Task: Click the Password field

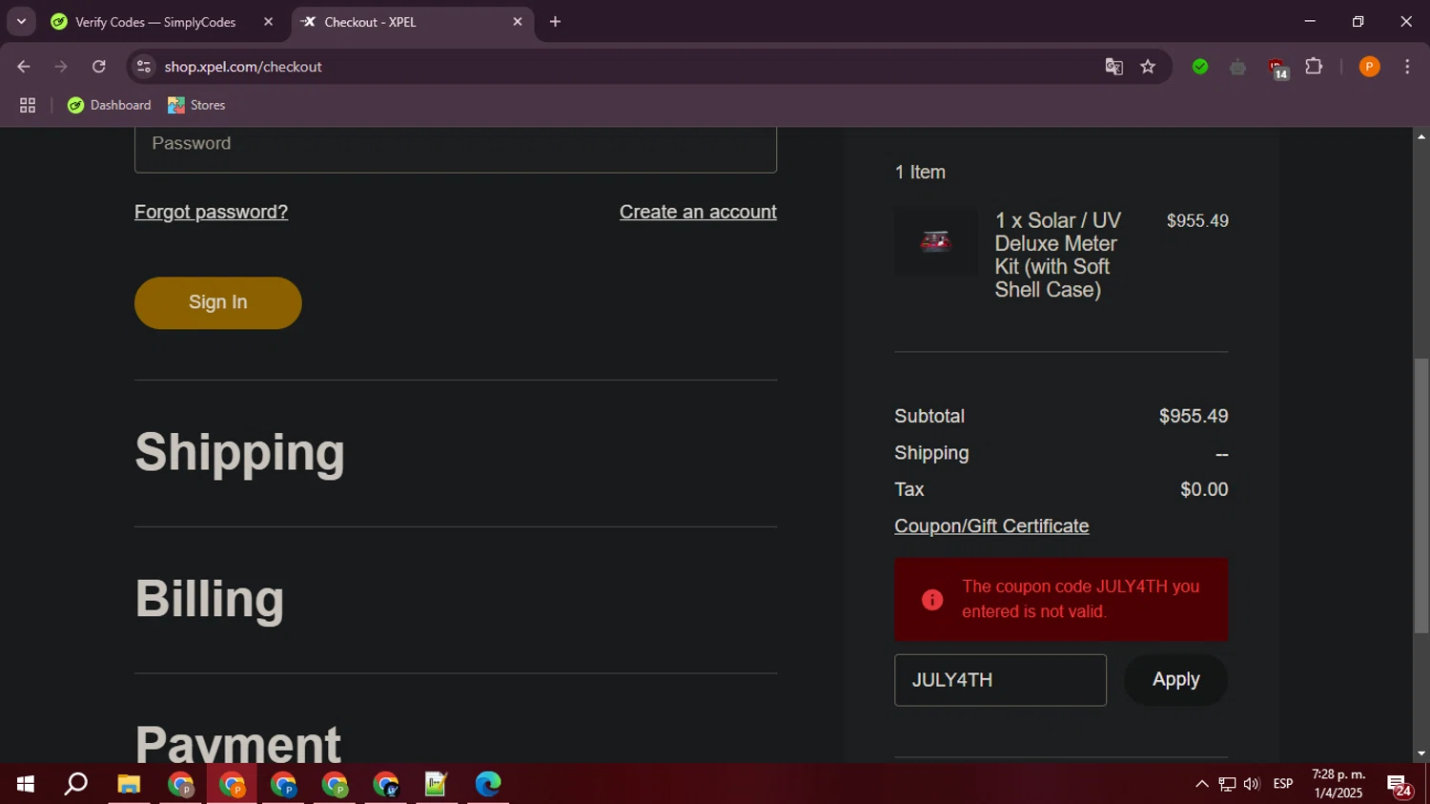Action: click(x=456, y=148)
